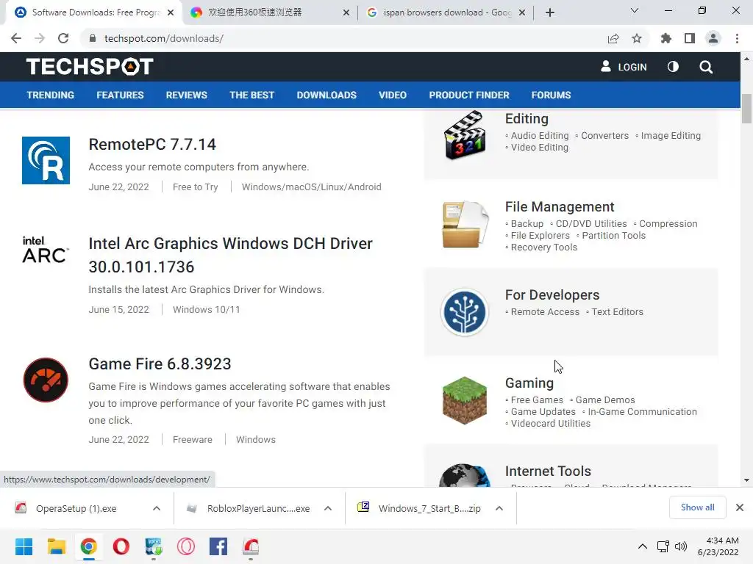Image resolution: width=753 pixels, height=564 pixels.
Task: Open FORUMS nav menu
Action: [x=551, y=95]
